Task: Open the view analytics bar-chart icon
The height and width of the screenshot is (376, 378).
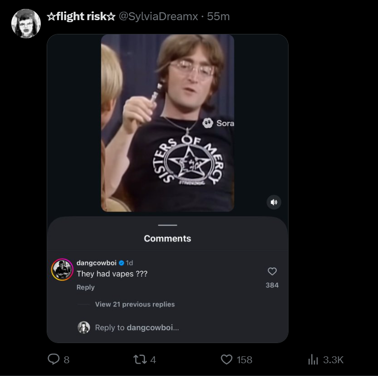Action: (313, 360)
